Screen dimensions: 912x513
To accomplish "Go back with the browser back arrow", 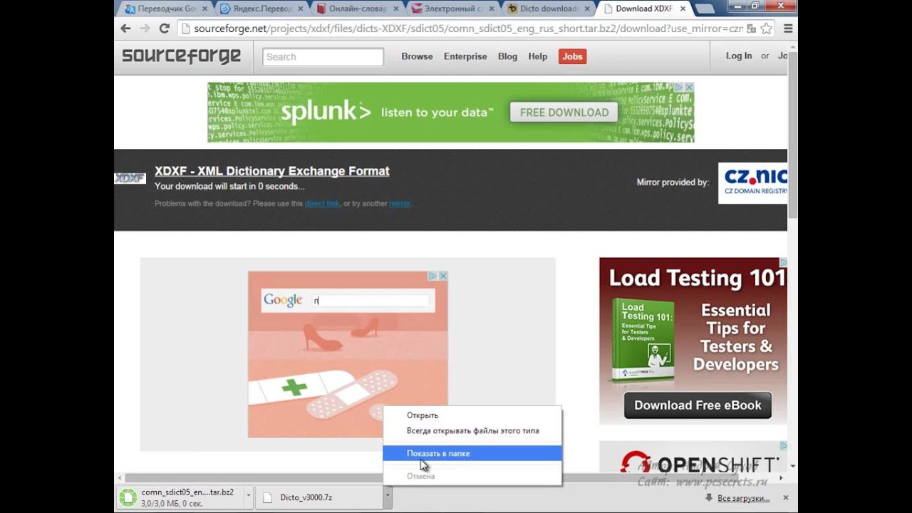I will pos(126,28).
